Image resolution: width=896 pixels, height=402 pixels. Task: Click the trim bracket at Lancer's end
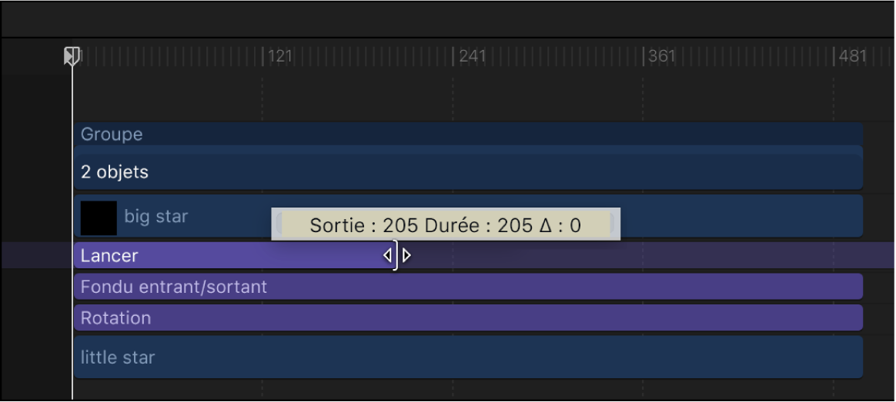[396, 255]
